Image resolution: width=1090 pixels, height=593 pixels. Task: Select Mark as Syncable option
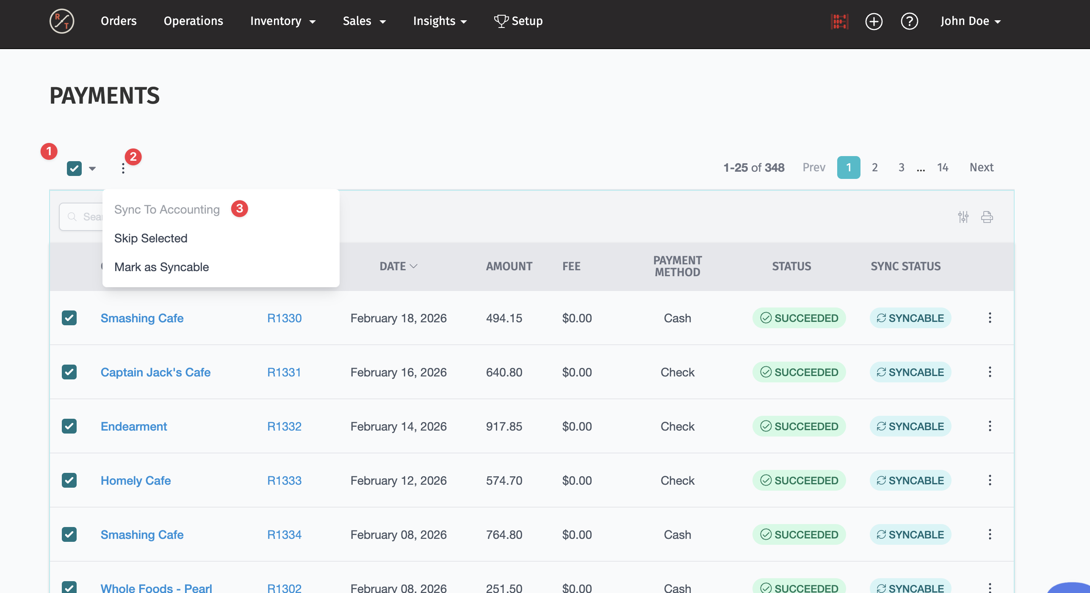click(x=161, y=267)
